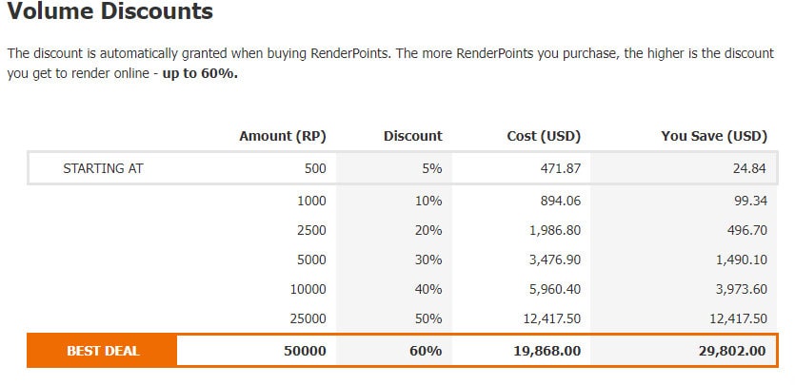Select the 471.87 cost value
795x385 pixels.
[x=560, y=168]
